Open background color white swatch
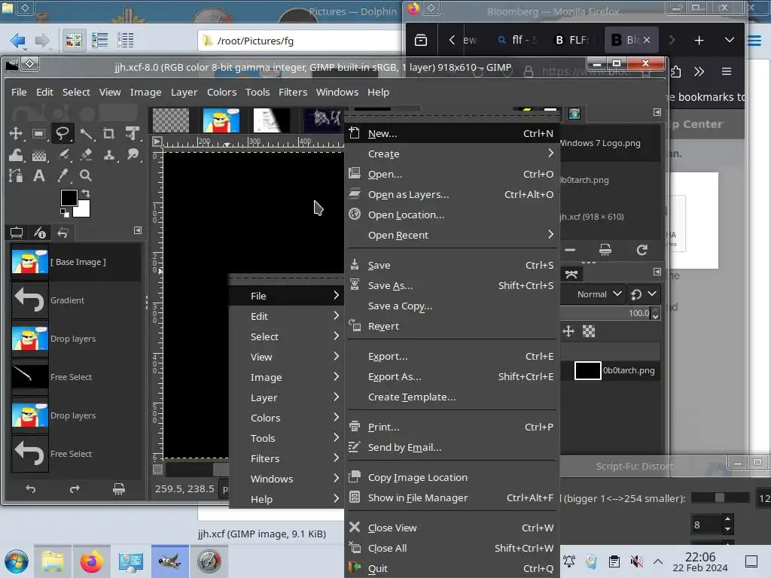The image size is (771, 578). [83, 210]
